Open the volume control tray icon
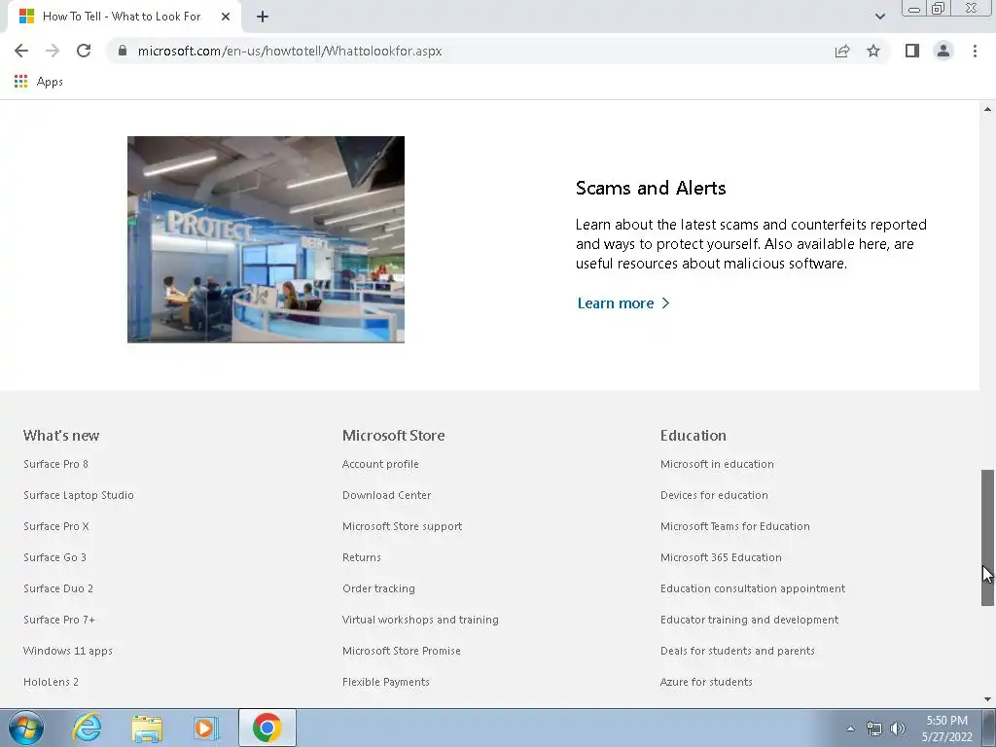Image resolution: width=996 pixels, height=747 pixels. (x=898, y=729)
